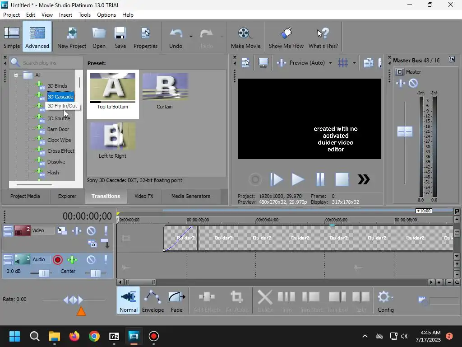462x347 pixels.
Task: Select Flash transition
Action: pos(53,173)
